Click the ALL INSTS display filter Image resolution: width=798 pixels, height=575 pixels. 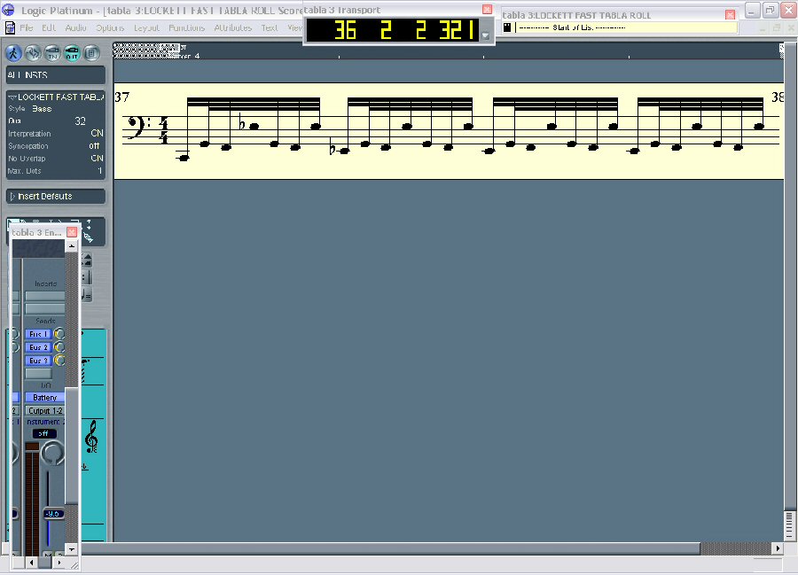[x=55, y=75]
